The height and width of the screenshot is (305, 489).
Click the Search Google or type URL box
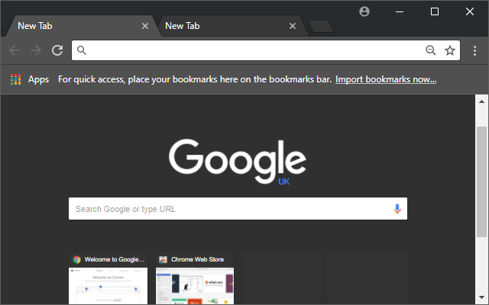click(238, 208)
